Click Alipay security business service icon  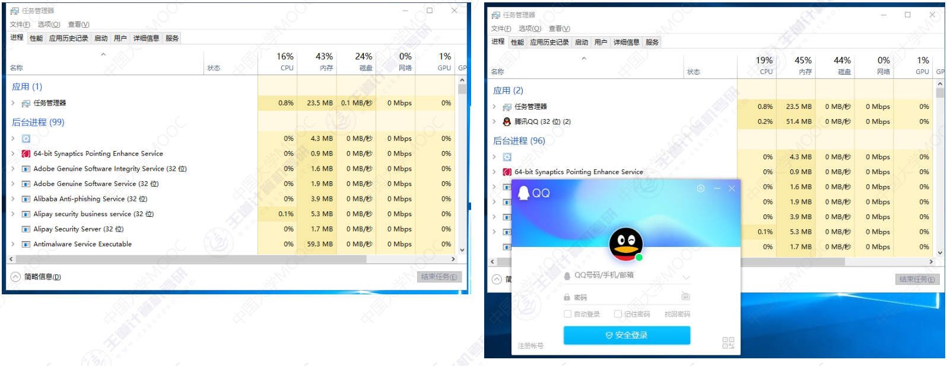[x=26, y=214]
